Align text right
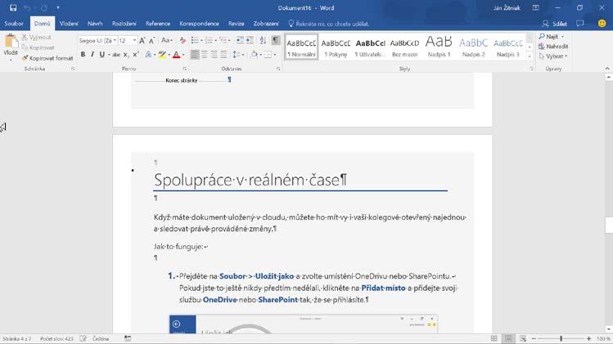This screenshot has width=613, height=344. coord(214,55)
